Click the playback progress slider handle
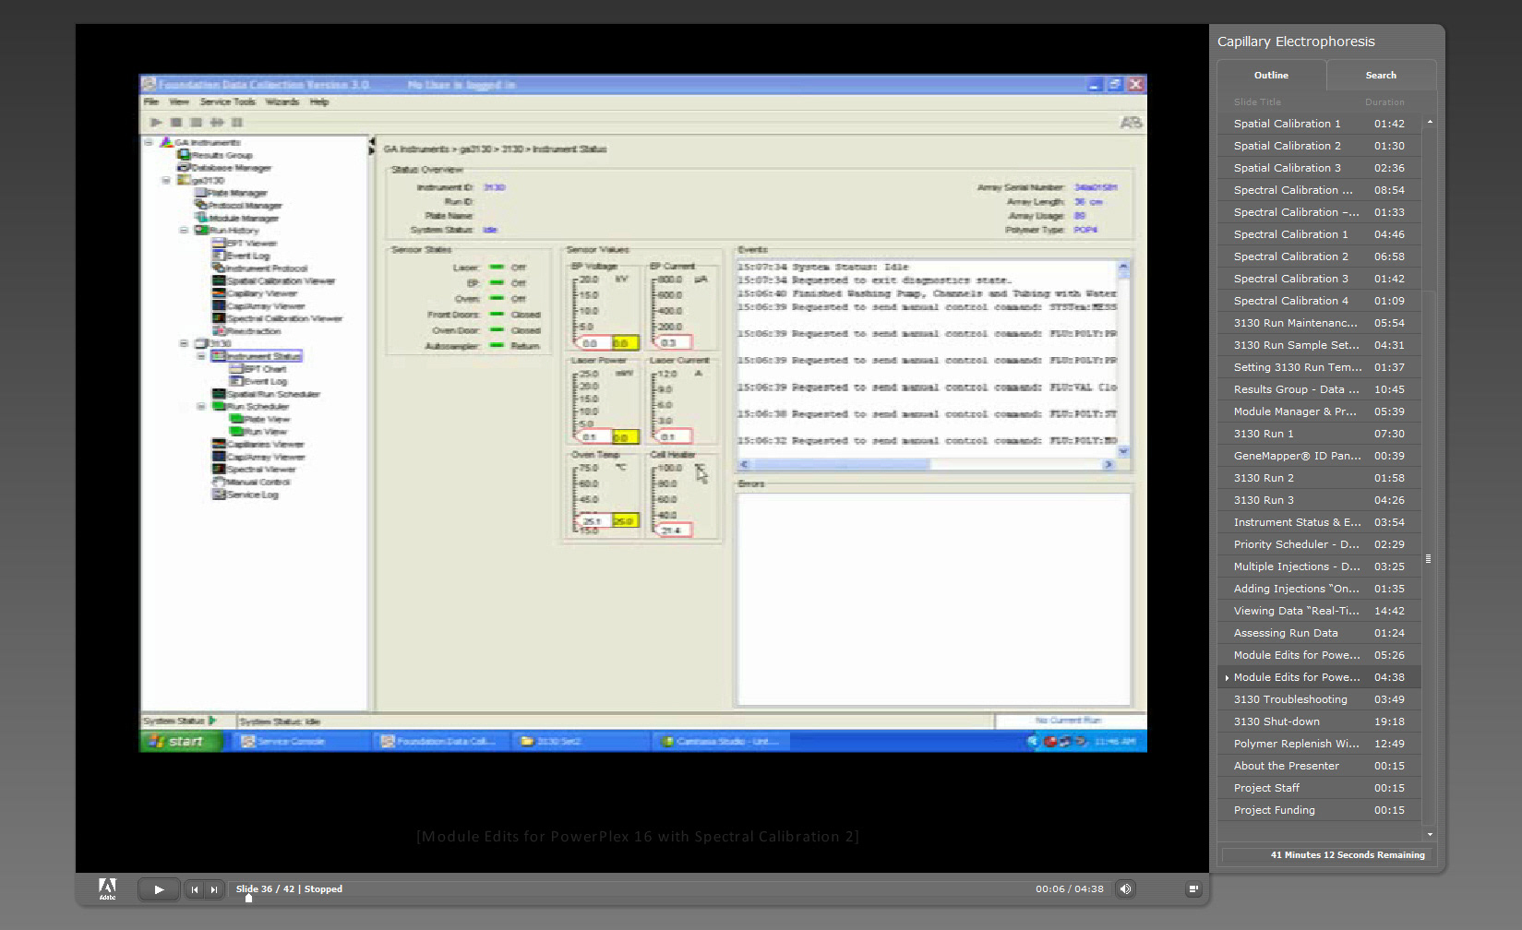Viewport: 1522px width, 930px height. 248,898
